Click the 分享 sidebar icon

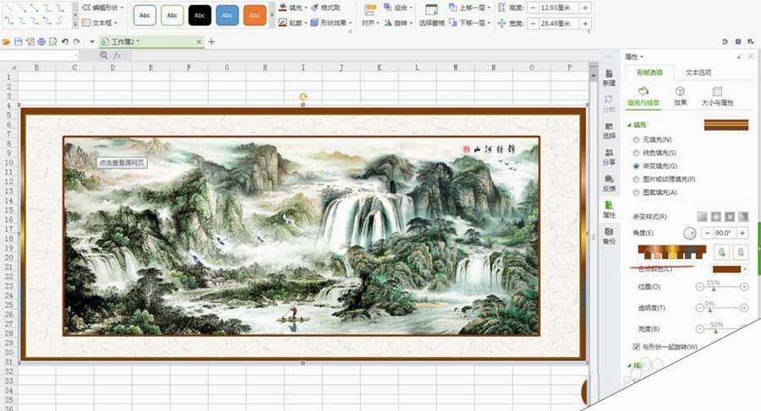[x=609, y=156]
